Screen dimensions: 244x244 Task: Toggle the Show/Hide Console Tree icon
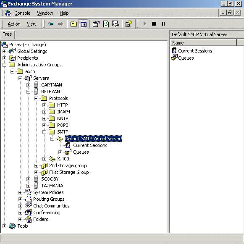pos(84,24)
